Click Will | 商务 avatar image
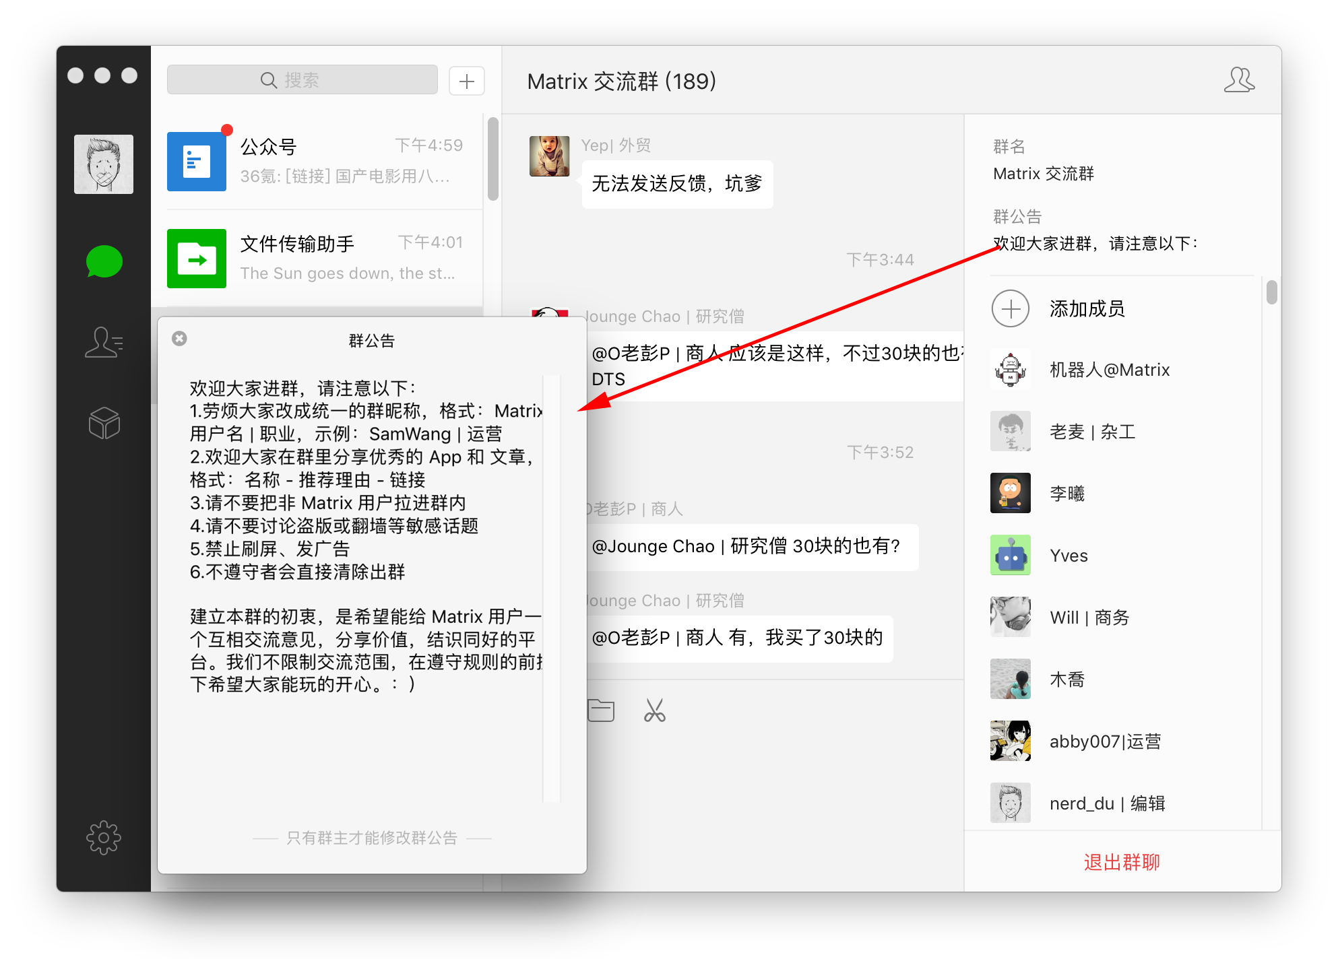The height and width of the screenshot is (959, 1338). pyautogui.click(x=1011, y=618)
